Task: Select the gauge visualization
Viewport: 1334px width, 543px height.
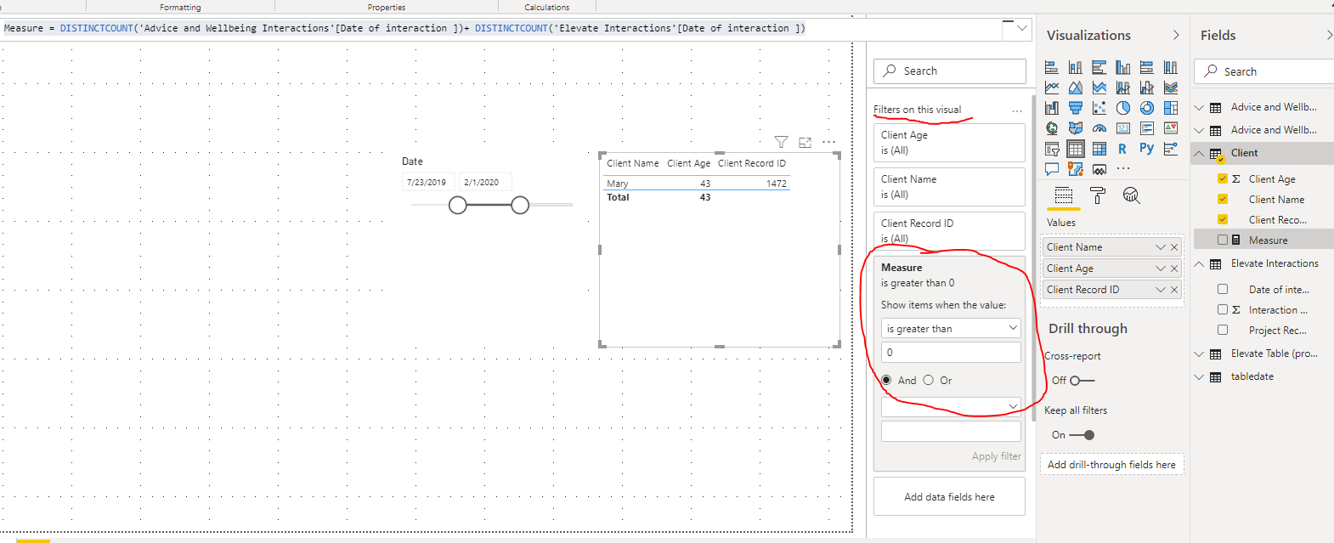Action: 1099,128
